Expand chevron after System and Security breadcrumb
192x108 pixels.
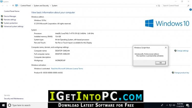click(x=50, y=6)
